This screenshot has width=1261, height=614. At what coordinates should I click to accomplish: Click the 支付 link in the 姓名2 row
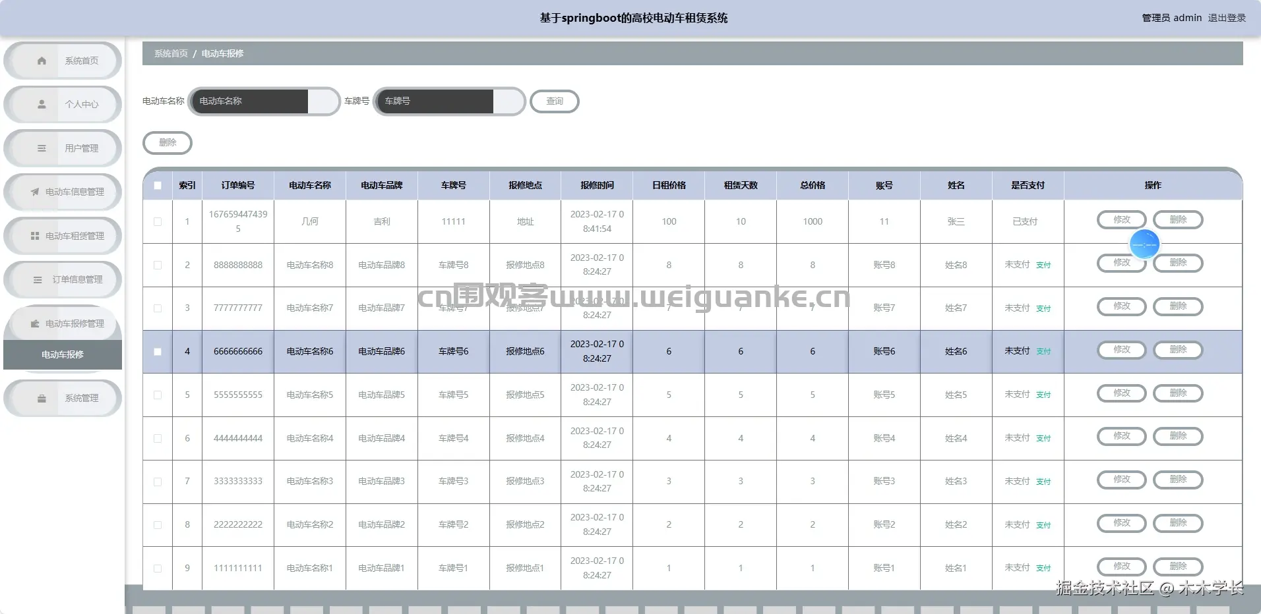pyautogui.click(x=1043, y=525)
